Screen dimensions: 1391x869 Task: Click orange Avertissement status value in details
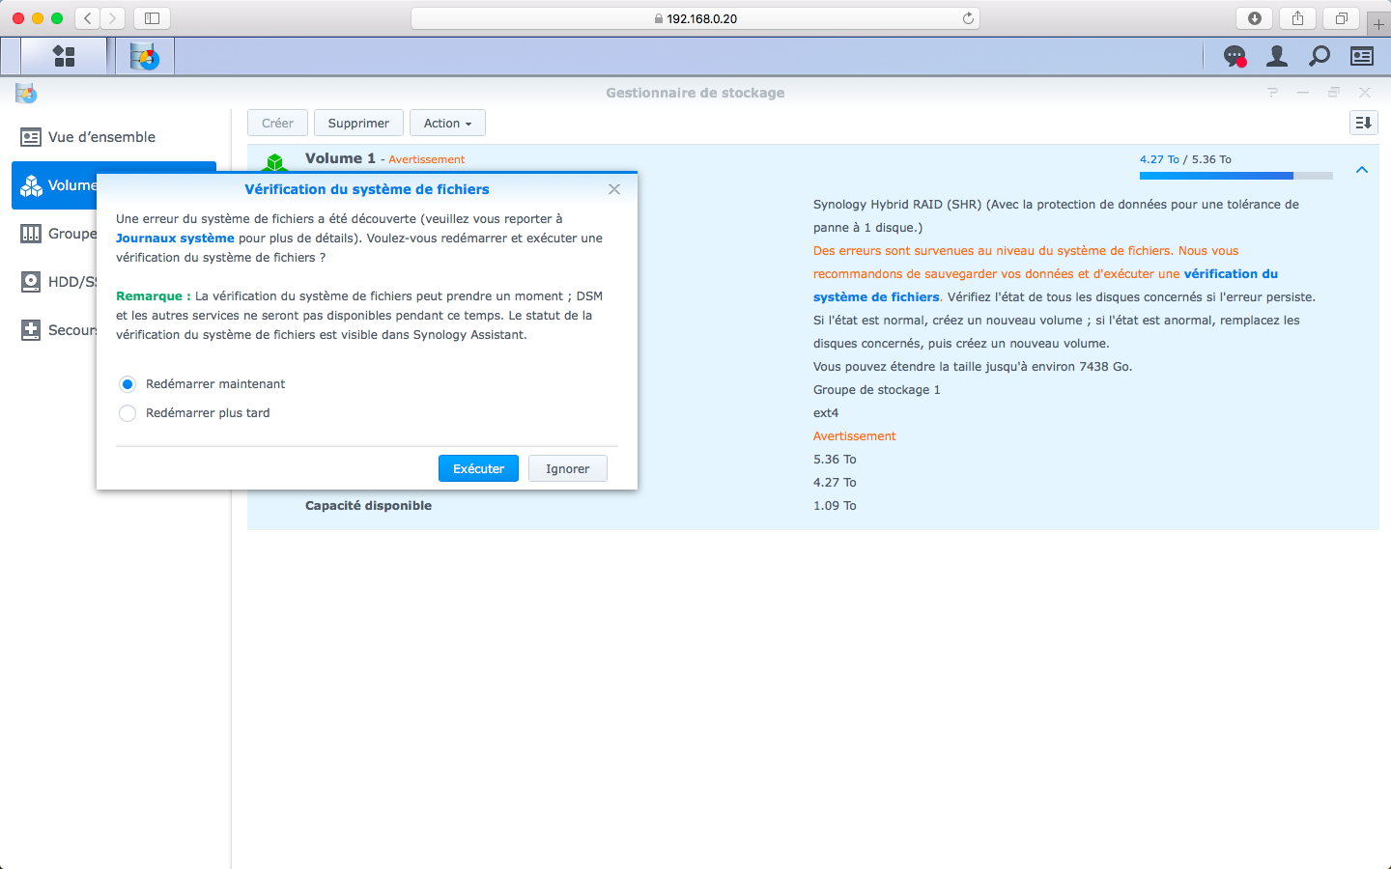click(854, 436)
